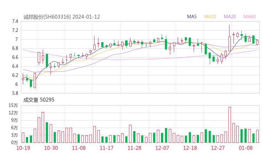Click the 10-30 date axis label
Screen dimensions: 263x156
point(51,148)
